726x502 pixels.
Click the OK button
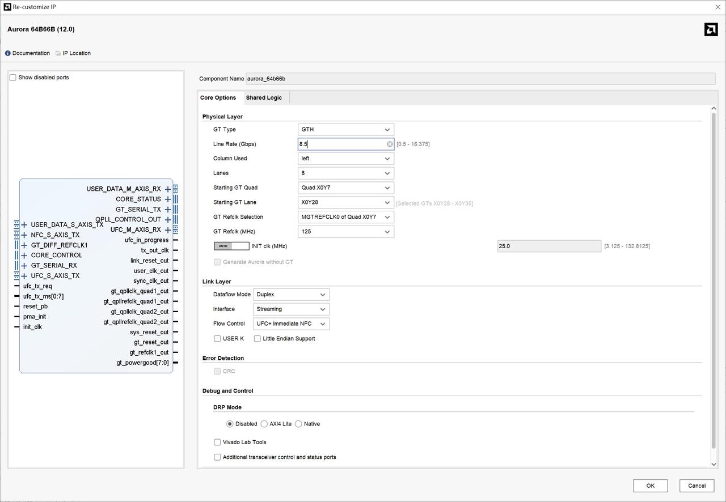[651, 486]
